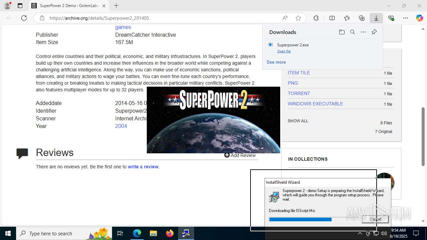This screenshot has width=427, height=240.
Task: Open more options in Downloads panel
Action: point(363,32)
